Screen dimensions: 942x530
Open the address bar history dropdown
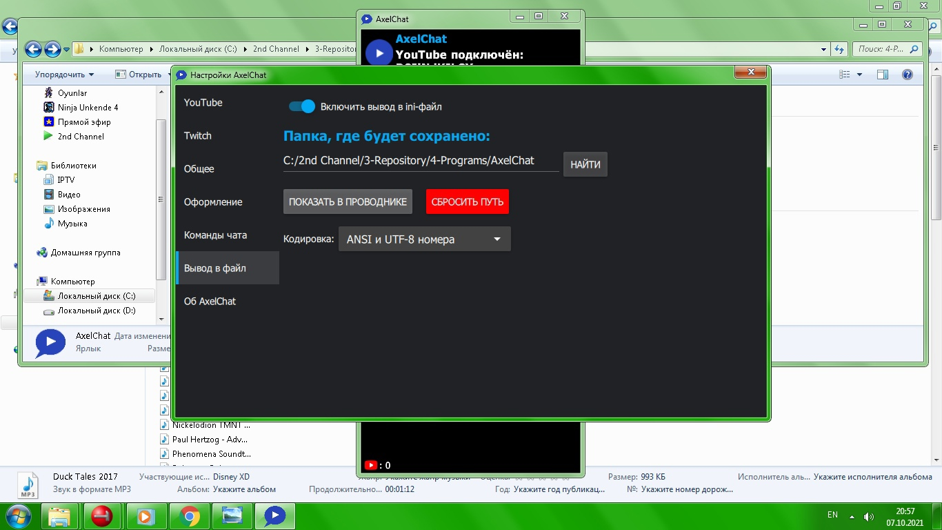tap(824, 50)
